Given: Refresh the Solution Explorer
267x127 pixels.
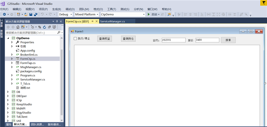Looking at the screenshot, I should [44, 27].
